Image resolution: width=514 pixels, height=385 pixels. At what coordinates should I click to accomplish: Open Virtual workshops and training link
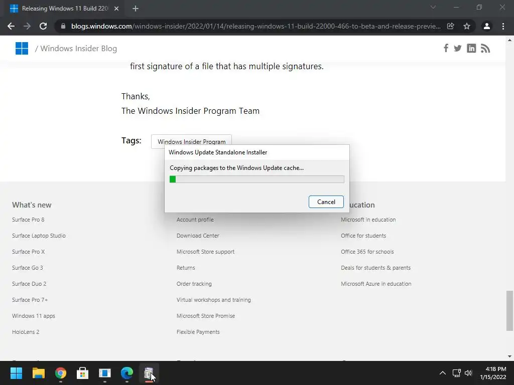214,300
